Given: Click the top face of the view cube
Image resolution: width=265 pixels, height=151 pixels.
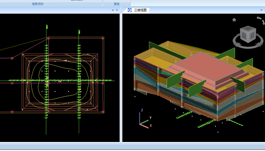Looking at the screenshot, I should point(249,29).
